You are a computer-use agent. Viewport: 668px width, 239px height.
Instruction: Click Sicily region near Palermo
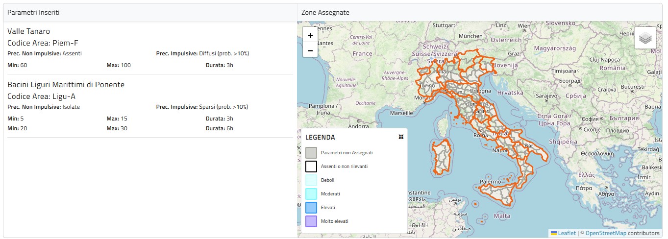(x=495, y=191)
